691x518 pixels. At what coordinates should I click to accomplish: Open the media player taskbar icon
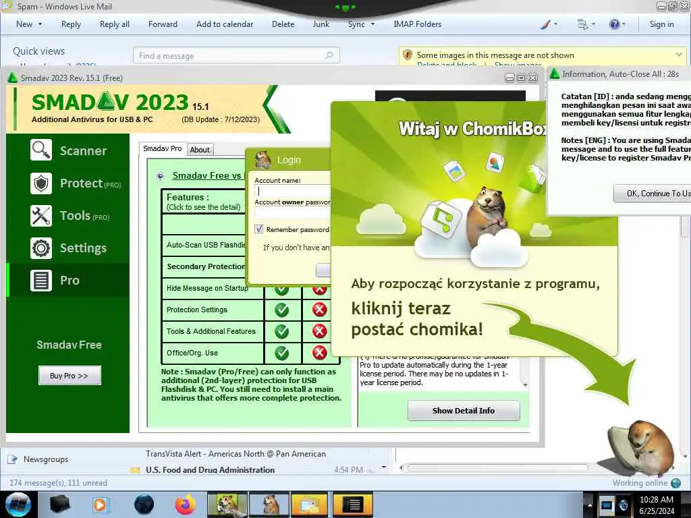pos(100,505)
